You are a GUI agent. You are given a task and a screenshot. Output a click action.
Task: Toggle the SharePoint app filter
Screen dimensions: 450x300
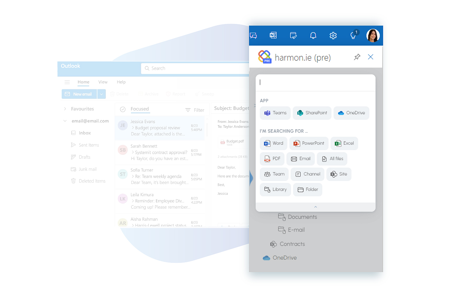click(x=312, y=113)
